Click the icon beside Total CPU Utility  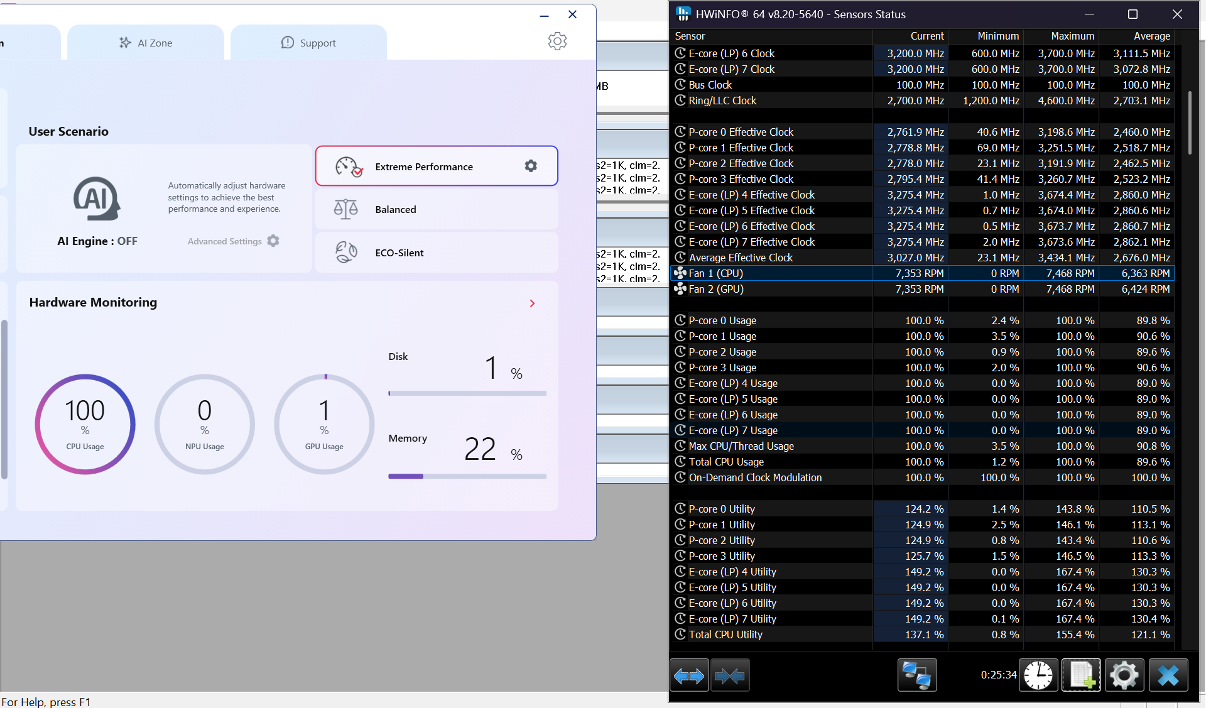[x=680, y=634]
